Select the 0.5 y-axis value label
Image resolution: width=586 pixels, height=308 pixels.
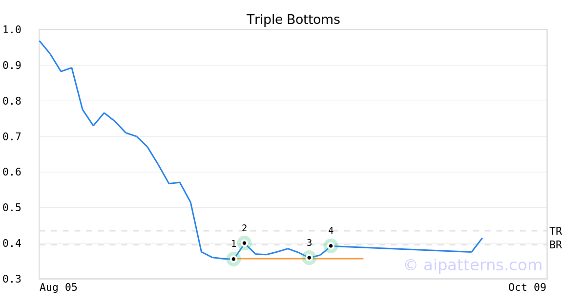click(12, 208)
